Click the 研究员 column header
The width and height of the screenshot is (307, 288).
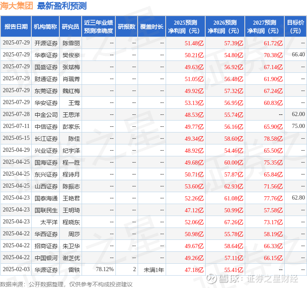click(70, 27)
